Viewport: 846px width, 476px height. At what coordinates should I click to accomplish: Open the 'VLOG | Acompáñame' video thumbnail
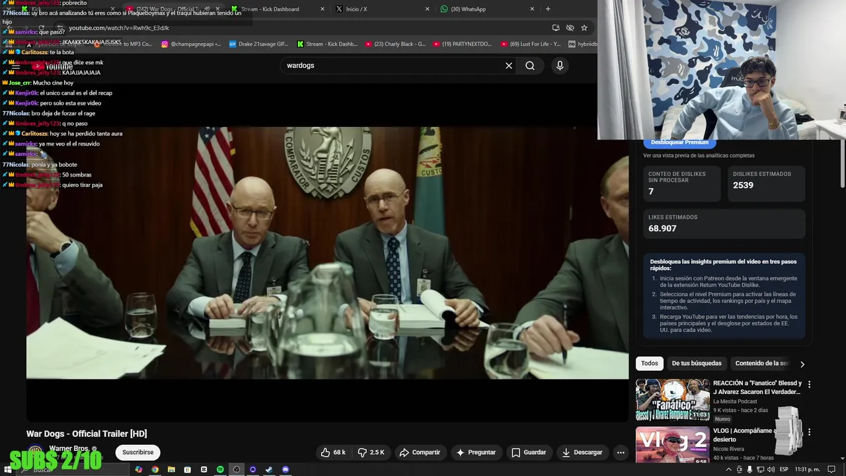click(x=672, y=445)
